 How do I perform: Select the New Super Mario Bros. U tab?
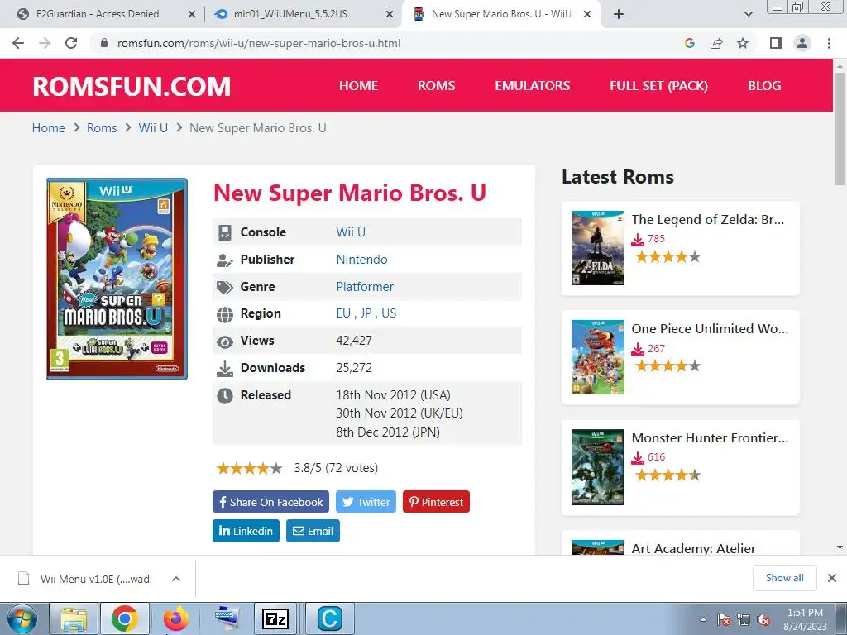pos(500,14)
